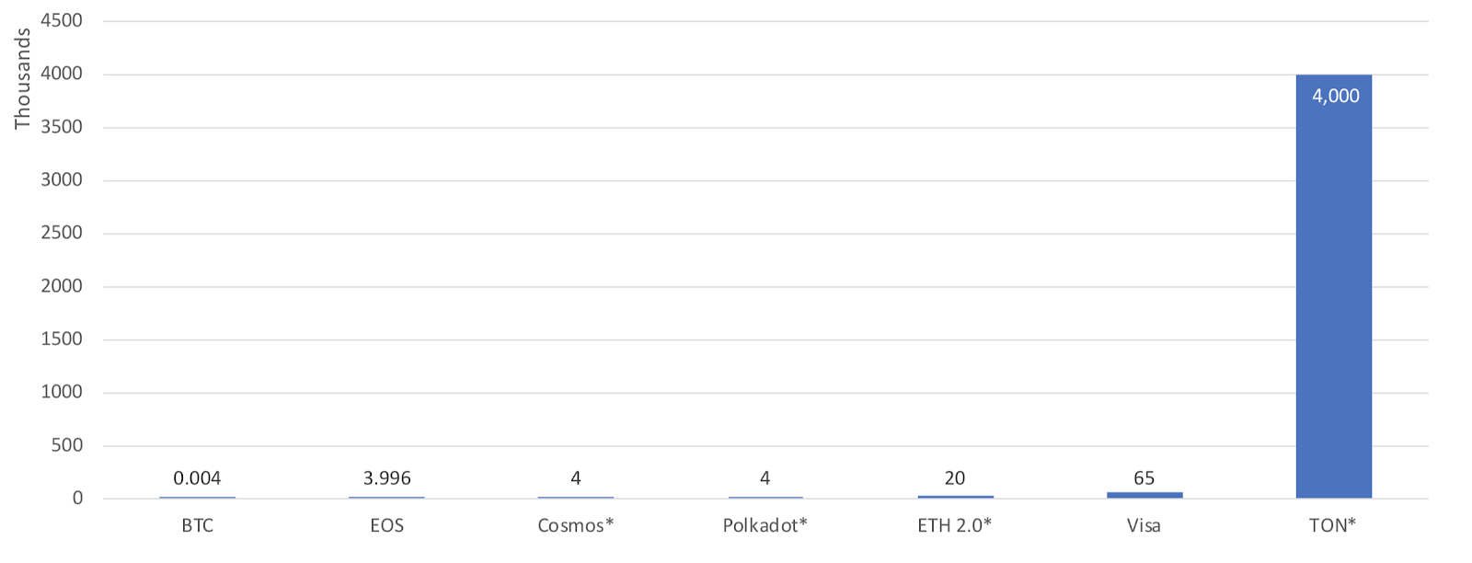
Task: Select the 65 data label above Visa
Action: [1144, 477]
